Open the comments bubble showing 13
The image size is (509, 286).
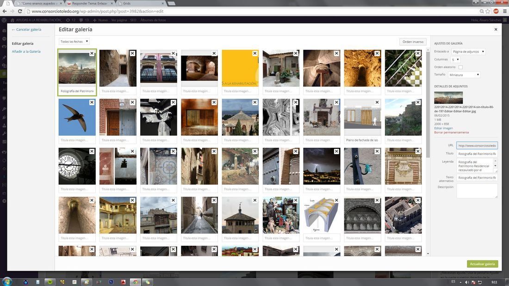[84, 20]
